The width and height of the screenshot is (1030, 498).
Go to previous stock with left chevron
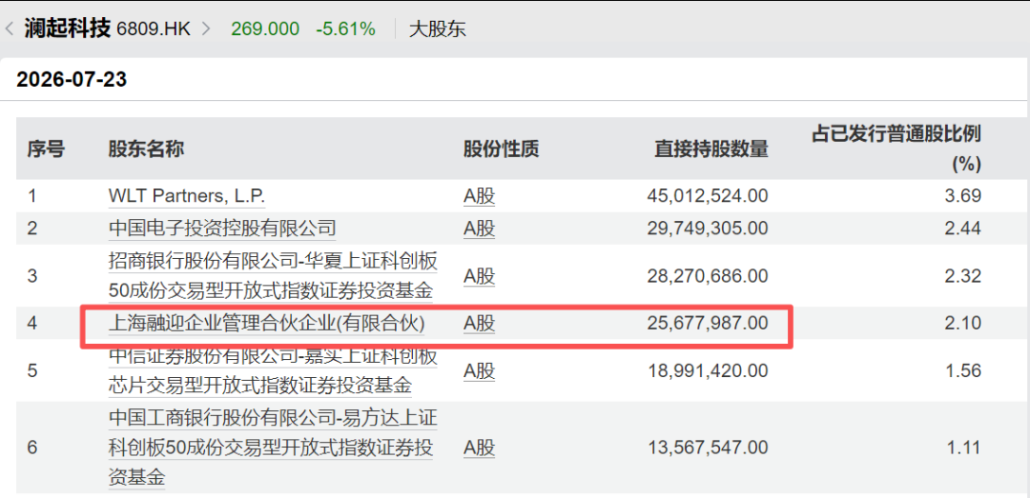10,29
